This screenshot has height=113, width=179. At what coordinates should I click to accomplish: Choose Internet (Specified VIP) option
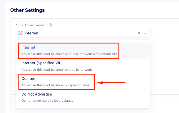[42, 63]
